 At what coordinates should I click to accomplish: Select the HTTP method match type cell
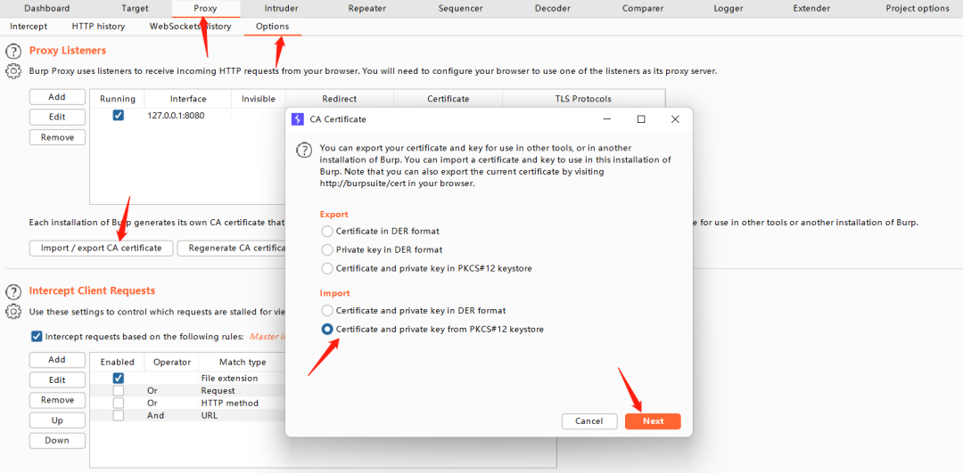pyautogui.click(x=229, y=403)
